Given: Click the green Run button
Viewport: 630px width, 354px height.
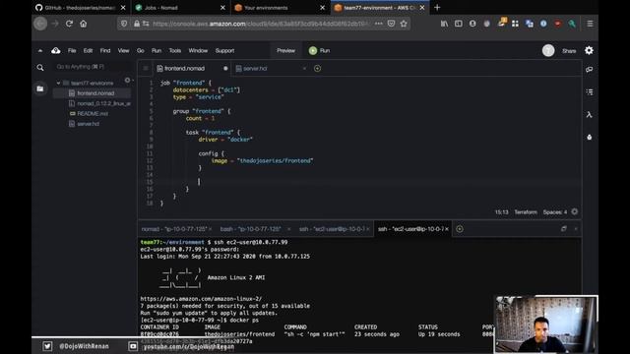Looking at the screenshot, I should point(319,50).
